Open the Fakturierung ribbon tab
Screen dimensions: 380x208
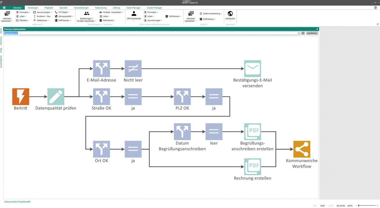[x=101, y=8]
